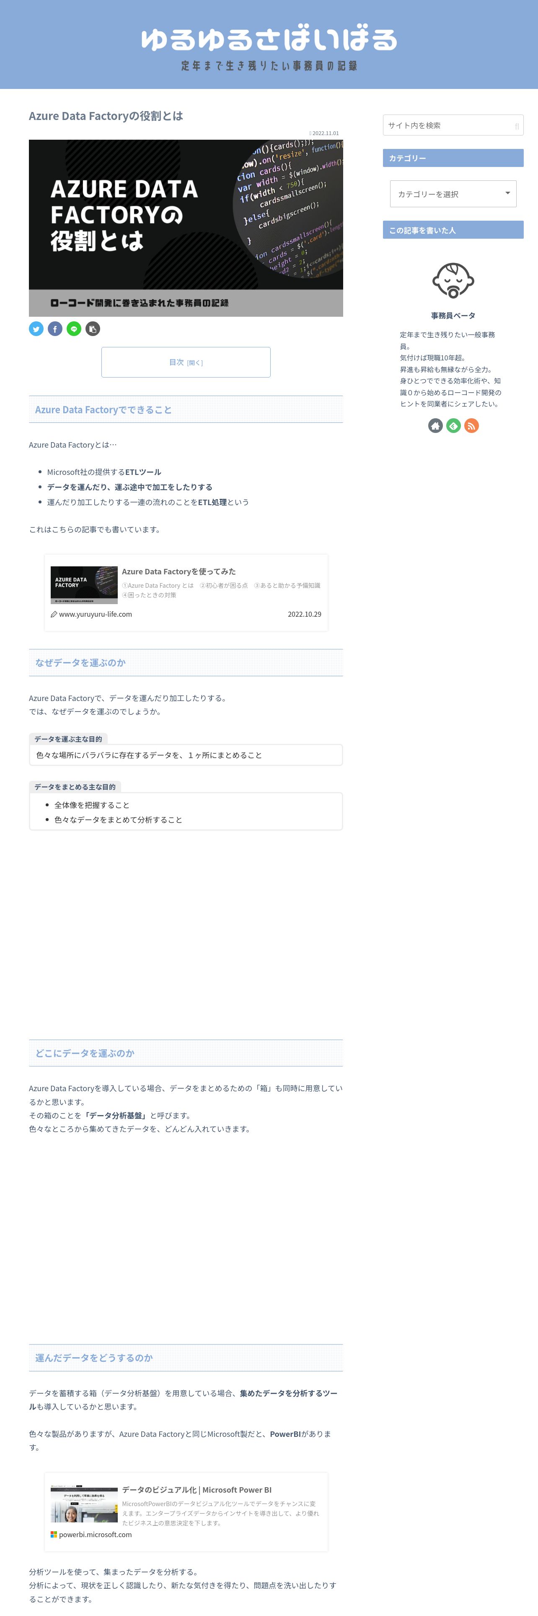Copy the article URL icon
The width and height of the screenshot is (538, 1616).
tap(93, 329)
